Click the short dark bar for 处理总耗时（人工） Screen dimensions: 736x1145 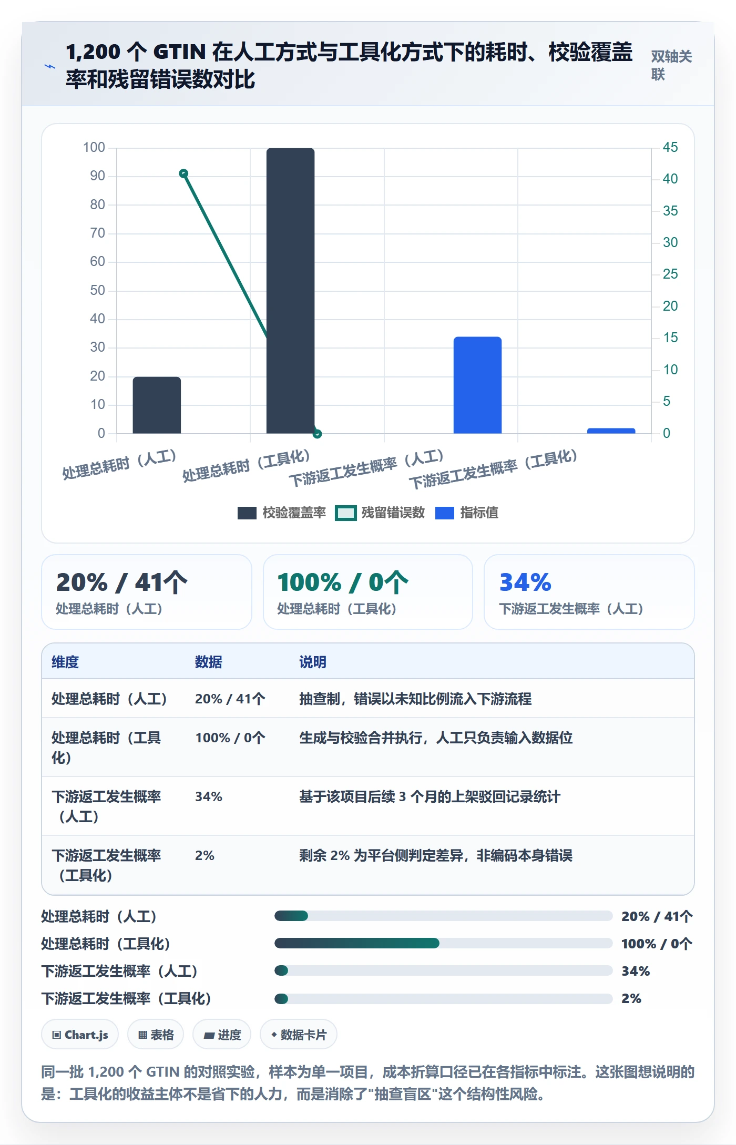(157, 405)
